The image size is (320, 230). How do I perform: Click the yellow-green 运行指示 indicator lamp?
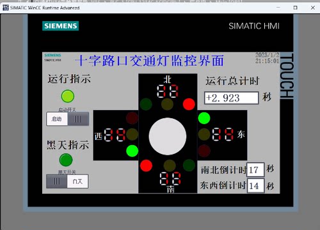[68, 96]
